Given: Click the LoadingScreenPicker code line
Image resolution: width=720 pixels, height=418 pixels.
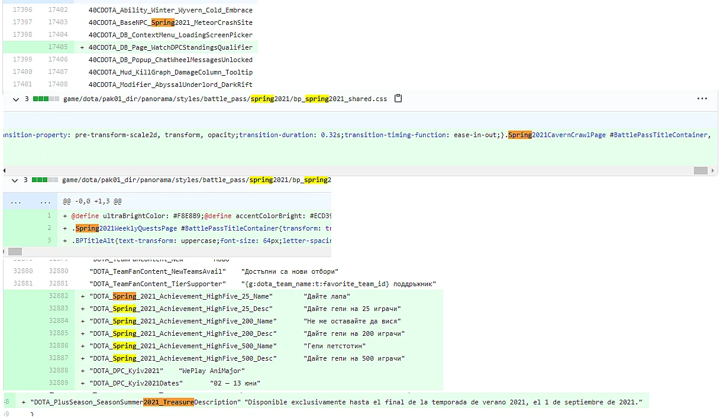Looking at the screenshot, I should 170,35.
